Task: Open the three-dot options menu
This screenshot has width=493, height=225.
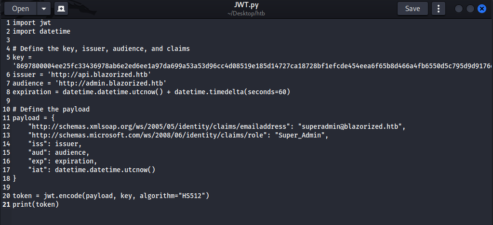Action: 438,9
